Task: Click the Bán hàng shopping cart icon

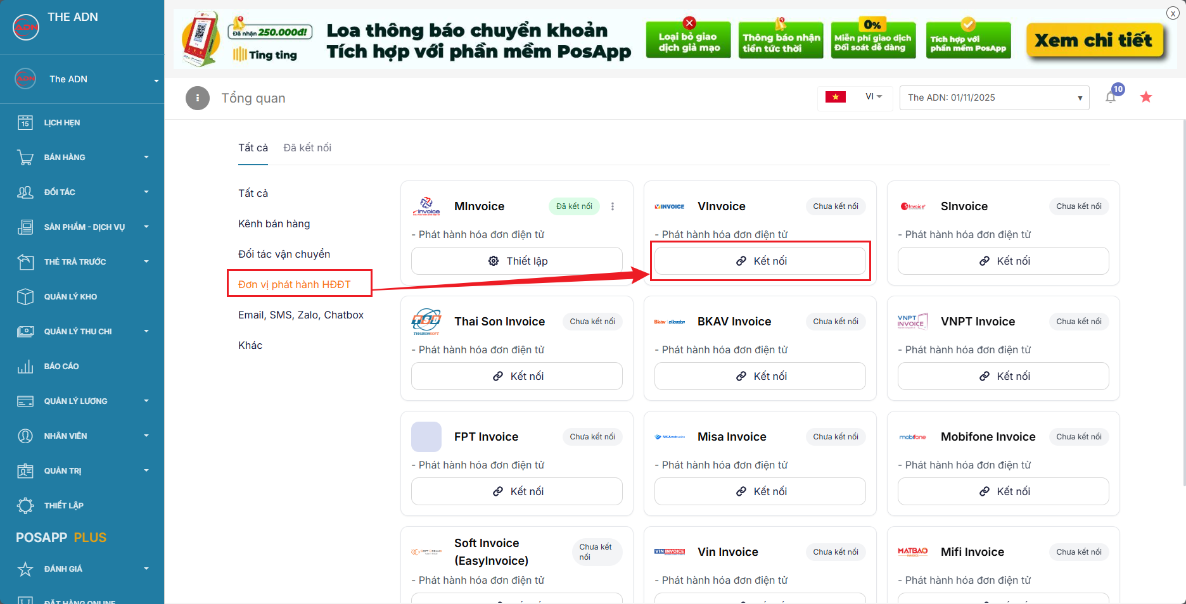Action: click(25, 158)
